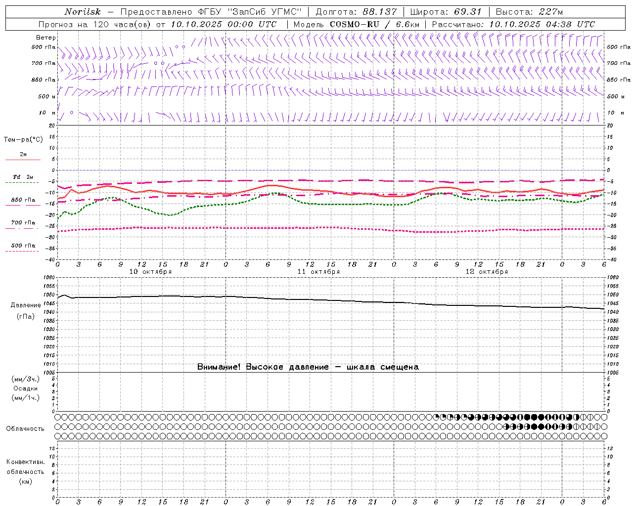Click the 'Давление' pressure panel label
Screen dimensions: 633x506
tap(26, 305)
